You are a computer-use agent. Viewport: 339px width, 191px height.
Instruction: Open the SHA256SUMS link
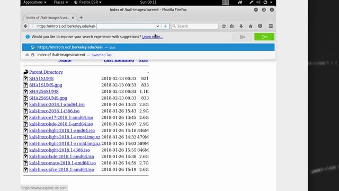[x=44, y=91]
